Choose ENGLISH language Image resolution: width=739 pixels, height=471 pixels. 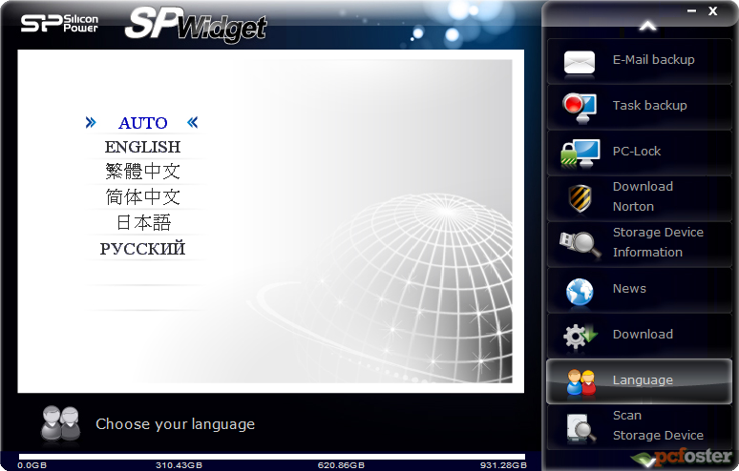coord(143,147)
